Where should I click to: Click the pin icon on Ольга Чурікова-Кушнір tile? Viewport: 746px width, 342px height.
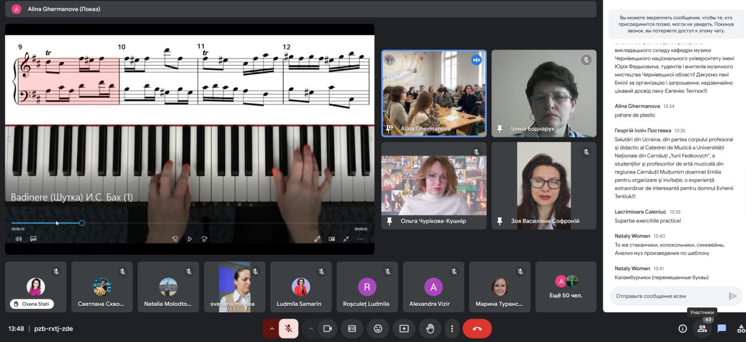click(x=389, y=221)
